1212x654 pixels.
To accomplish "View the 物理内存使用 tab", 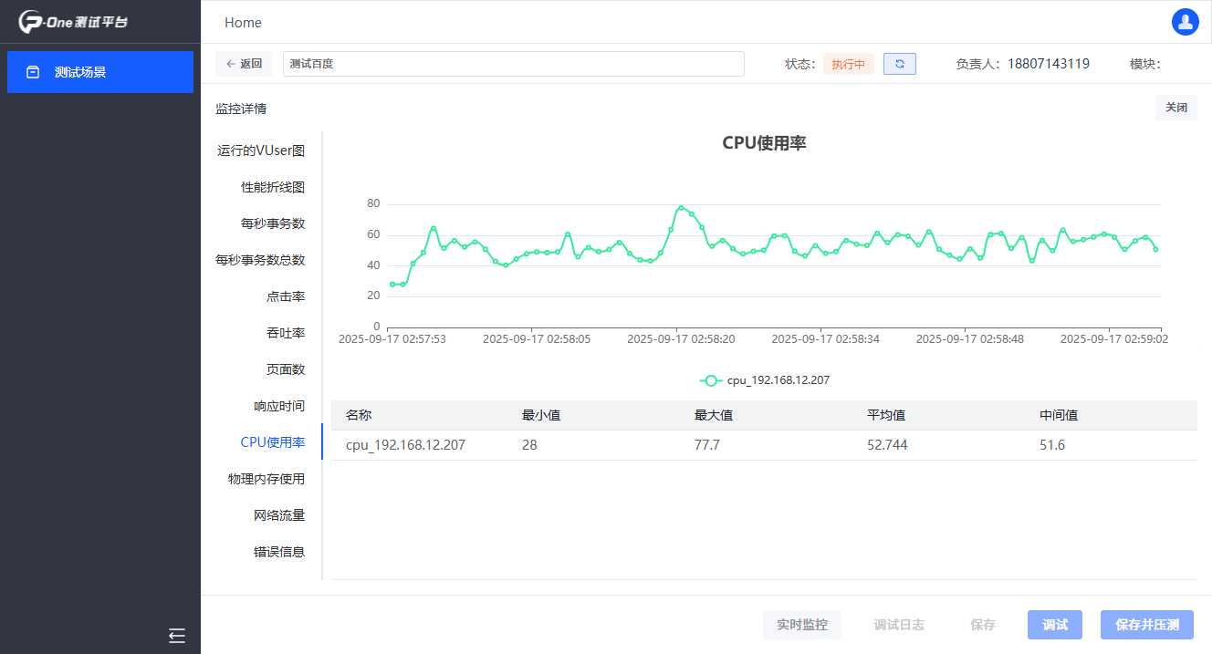I will (x=266, y=479).
